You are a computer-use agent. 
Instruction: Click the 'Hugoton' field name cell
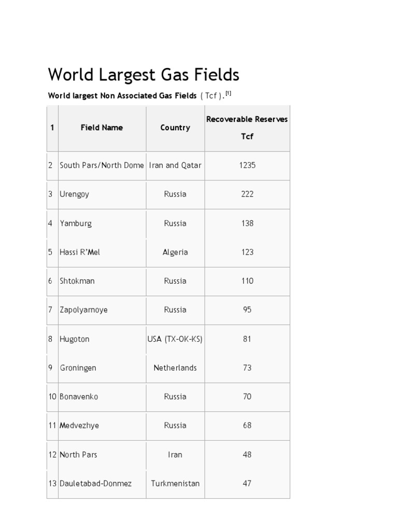(75, 339)
